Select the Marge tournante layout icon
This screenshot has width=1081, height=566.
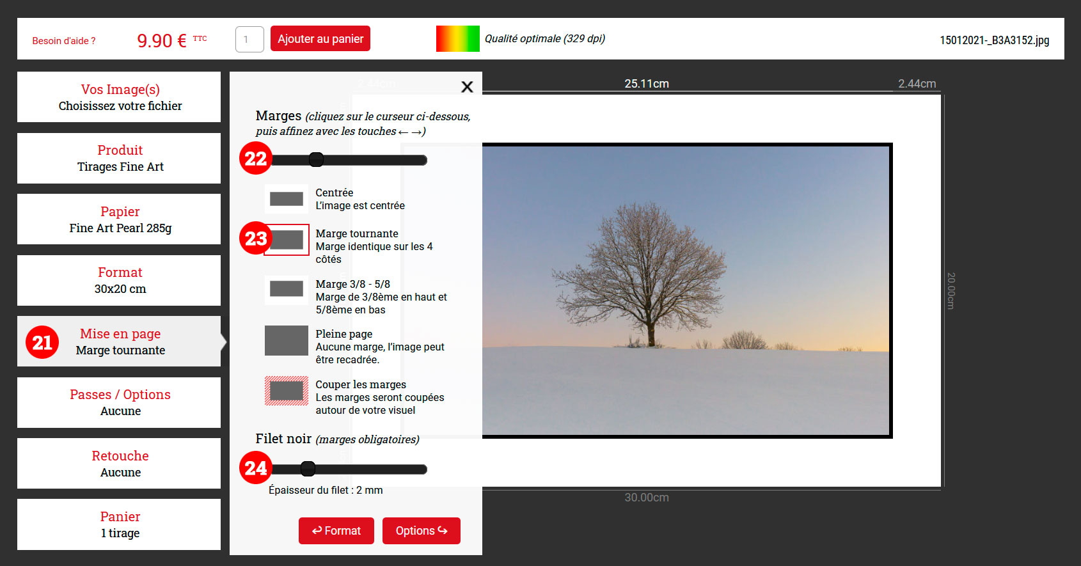click(287, 240)
